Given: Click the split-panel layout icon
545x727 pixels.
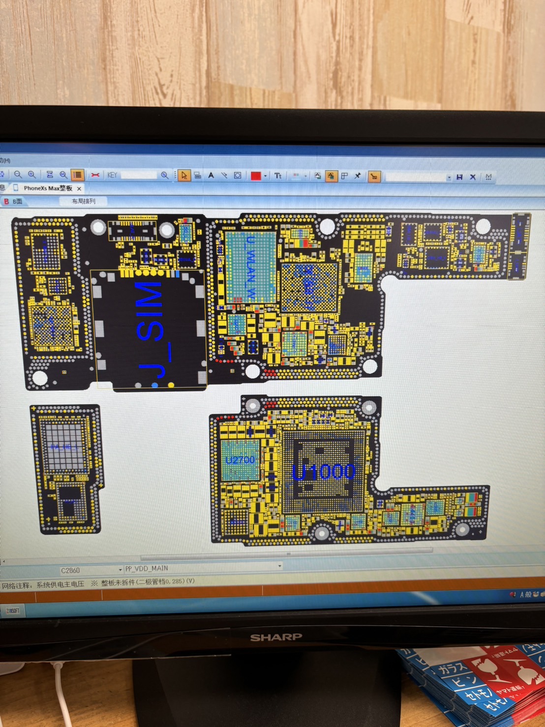Looking at the screenshot, I should [x=344, y=176].
